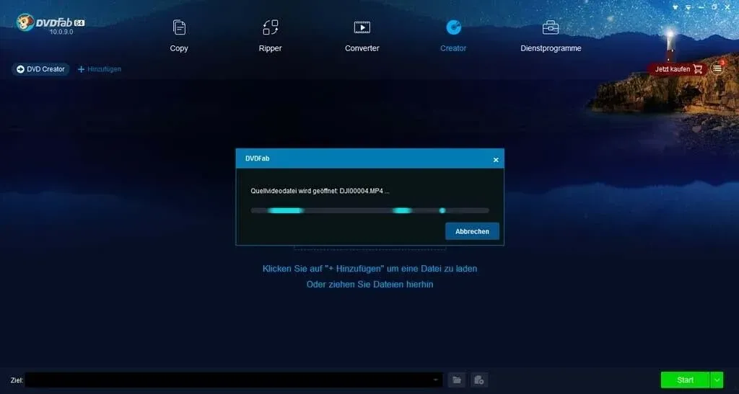Viewport: 739px width, 394px height.
Task: Select the Ripper module icon
Action: point(271,28)
